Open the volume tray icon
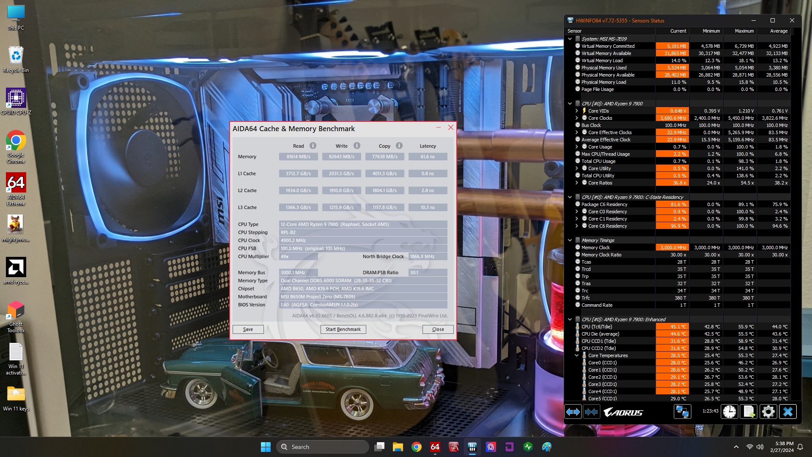This screenshot has height=457, width=812. [760, 447]
